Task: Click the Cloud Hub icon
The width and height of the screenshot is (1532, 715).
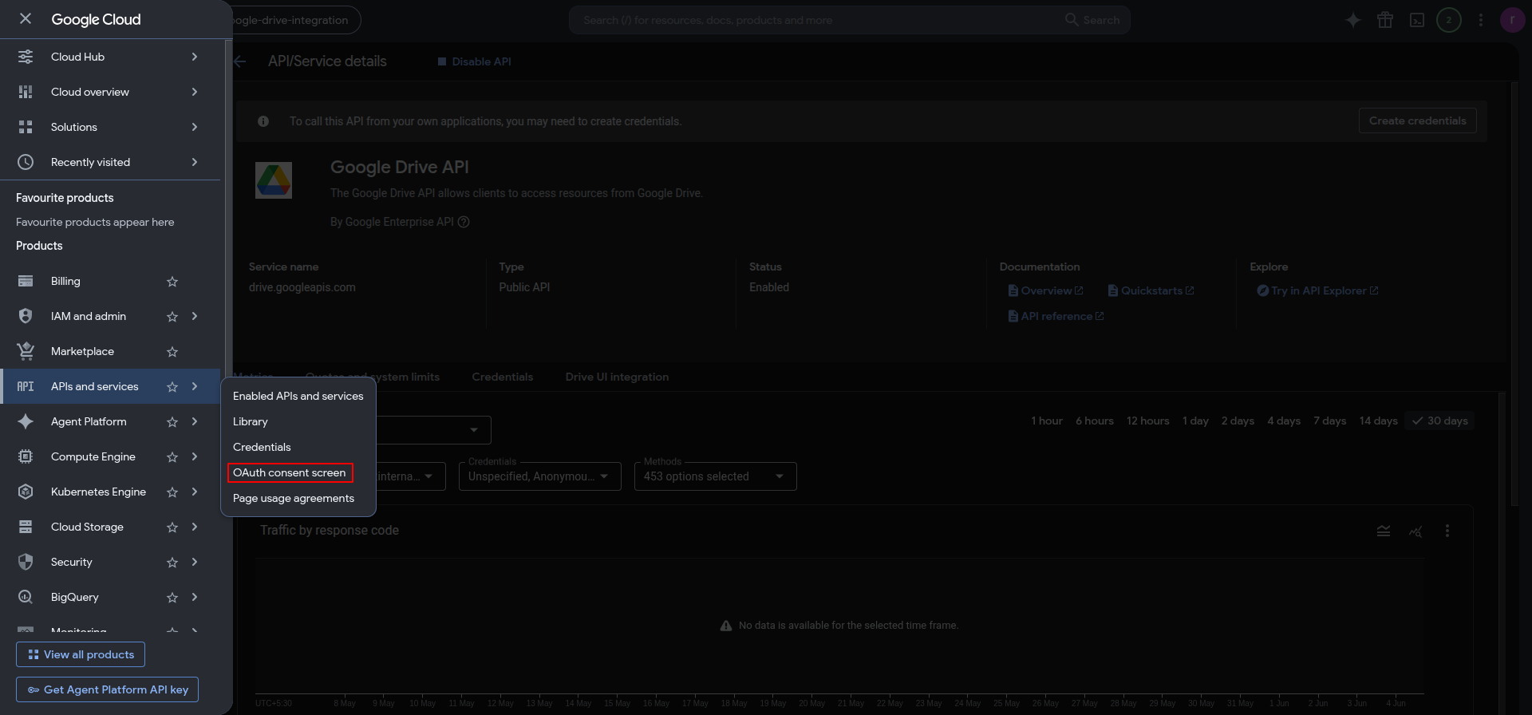Action: (26, 57)
